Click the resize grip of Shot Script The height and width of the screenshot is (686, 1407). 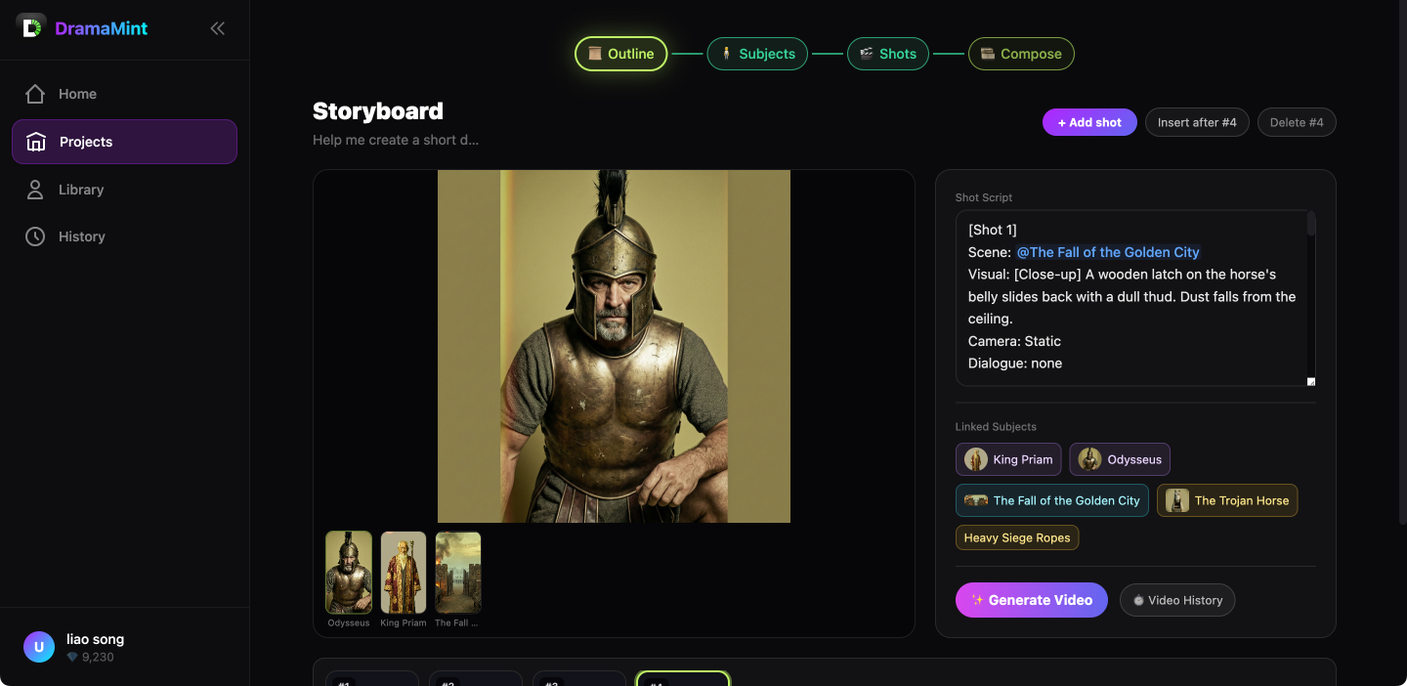pyautogui.click(x=1311, y=381)
